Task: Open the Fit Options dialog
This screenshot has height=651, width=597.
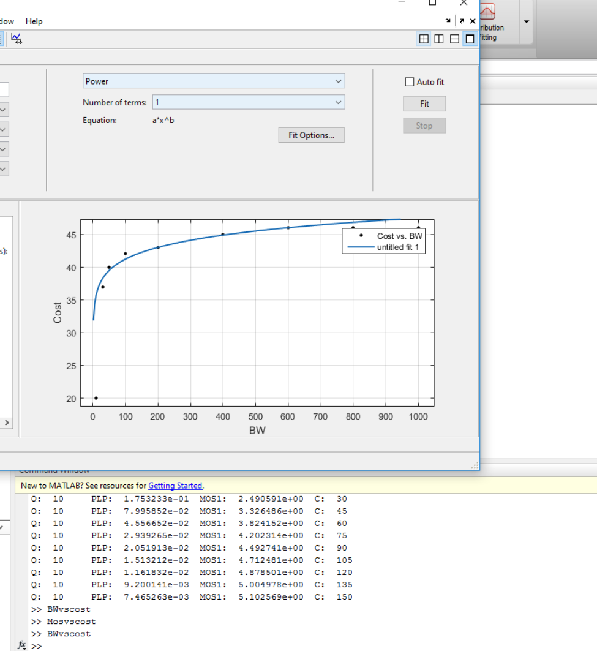Action: (311, 135)
